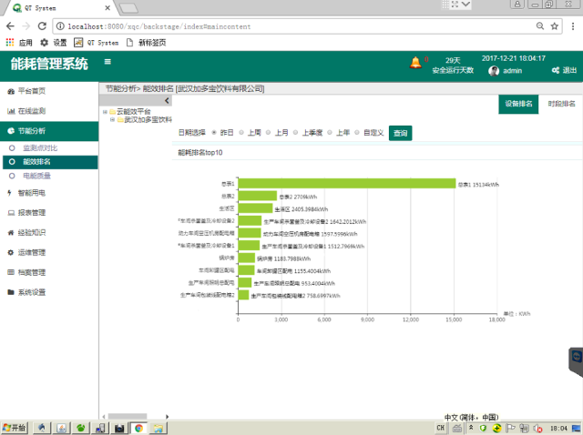Select the 上周 date radio option

point(241,133)
